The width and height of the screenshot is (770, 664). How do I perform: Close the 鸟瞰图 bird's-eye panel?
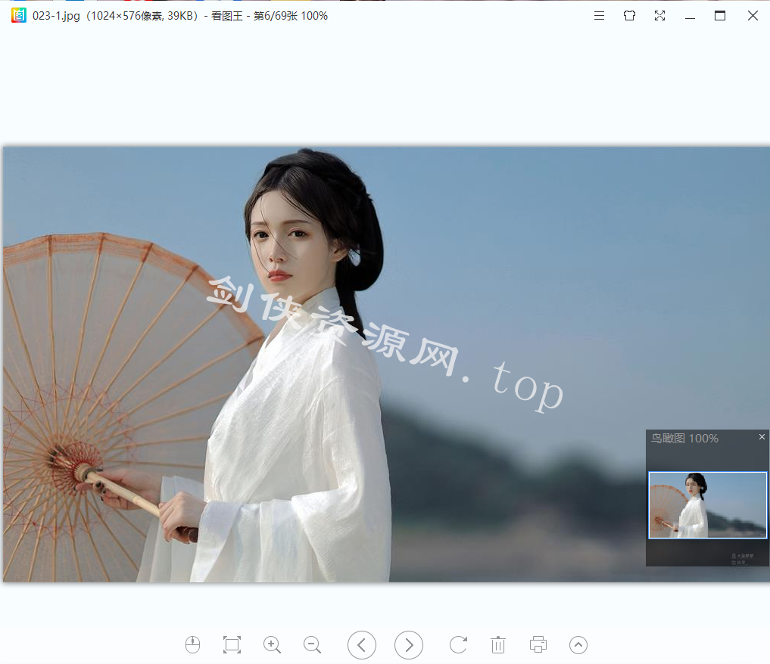coord(762,437)
